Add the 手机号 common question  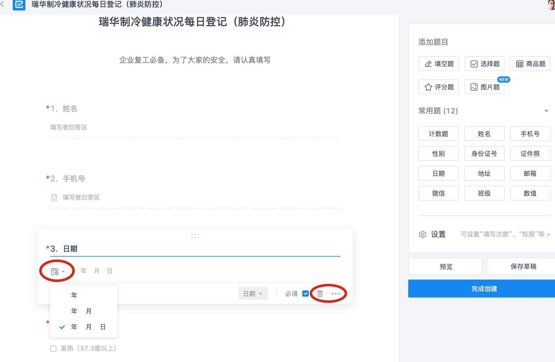tap(530, 134)
